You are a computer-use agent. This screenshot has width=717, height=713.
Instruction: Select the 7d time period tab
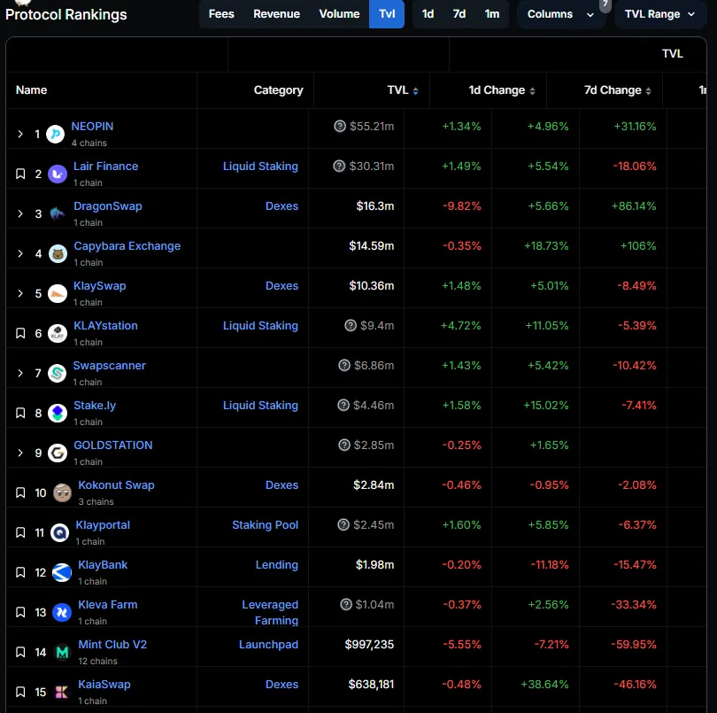[x=459, y=14]
